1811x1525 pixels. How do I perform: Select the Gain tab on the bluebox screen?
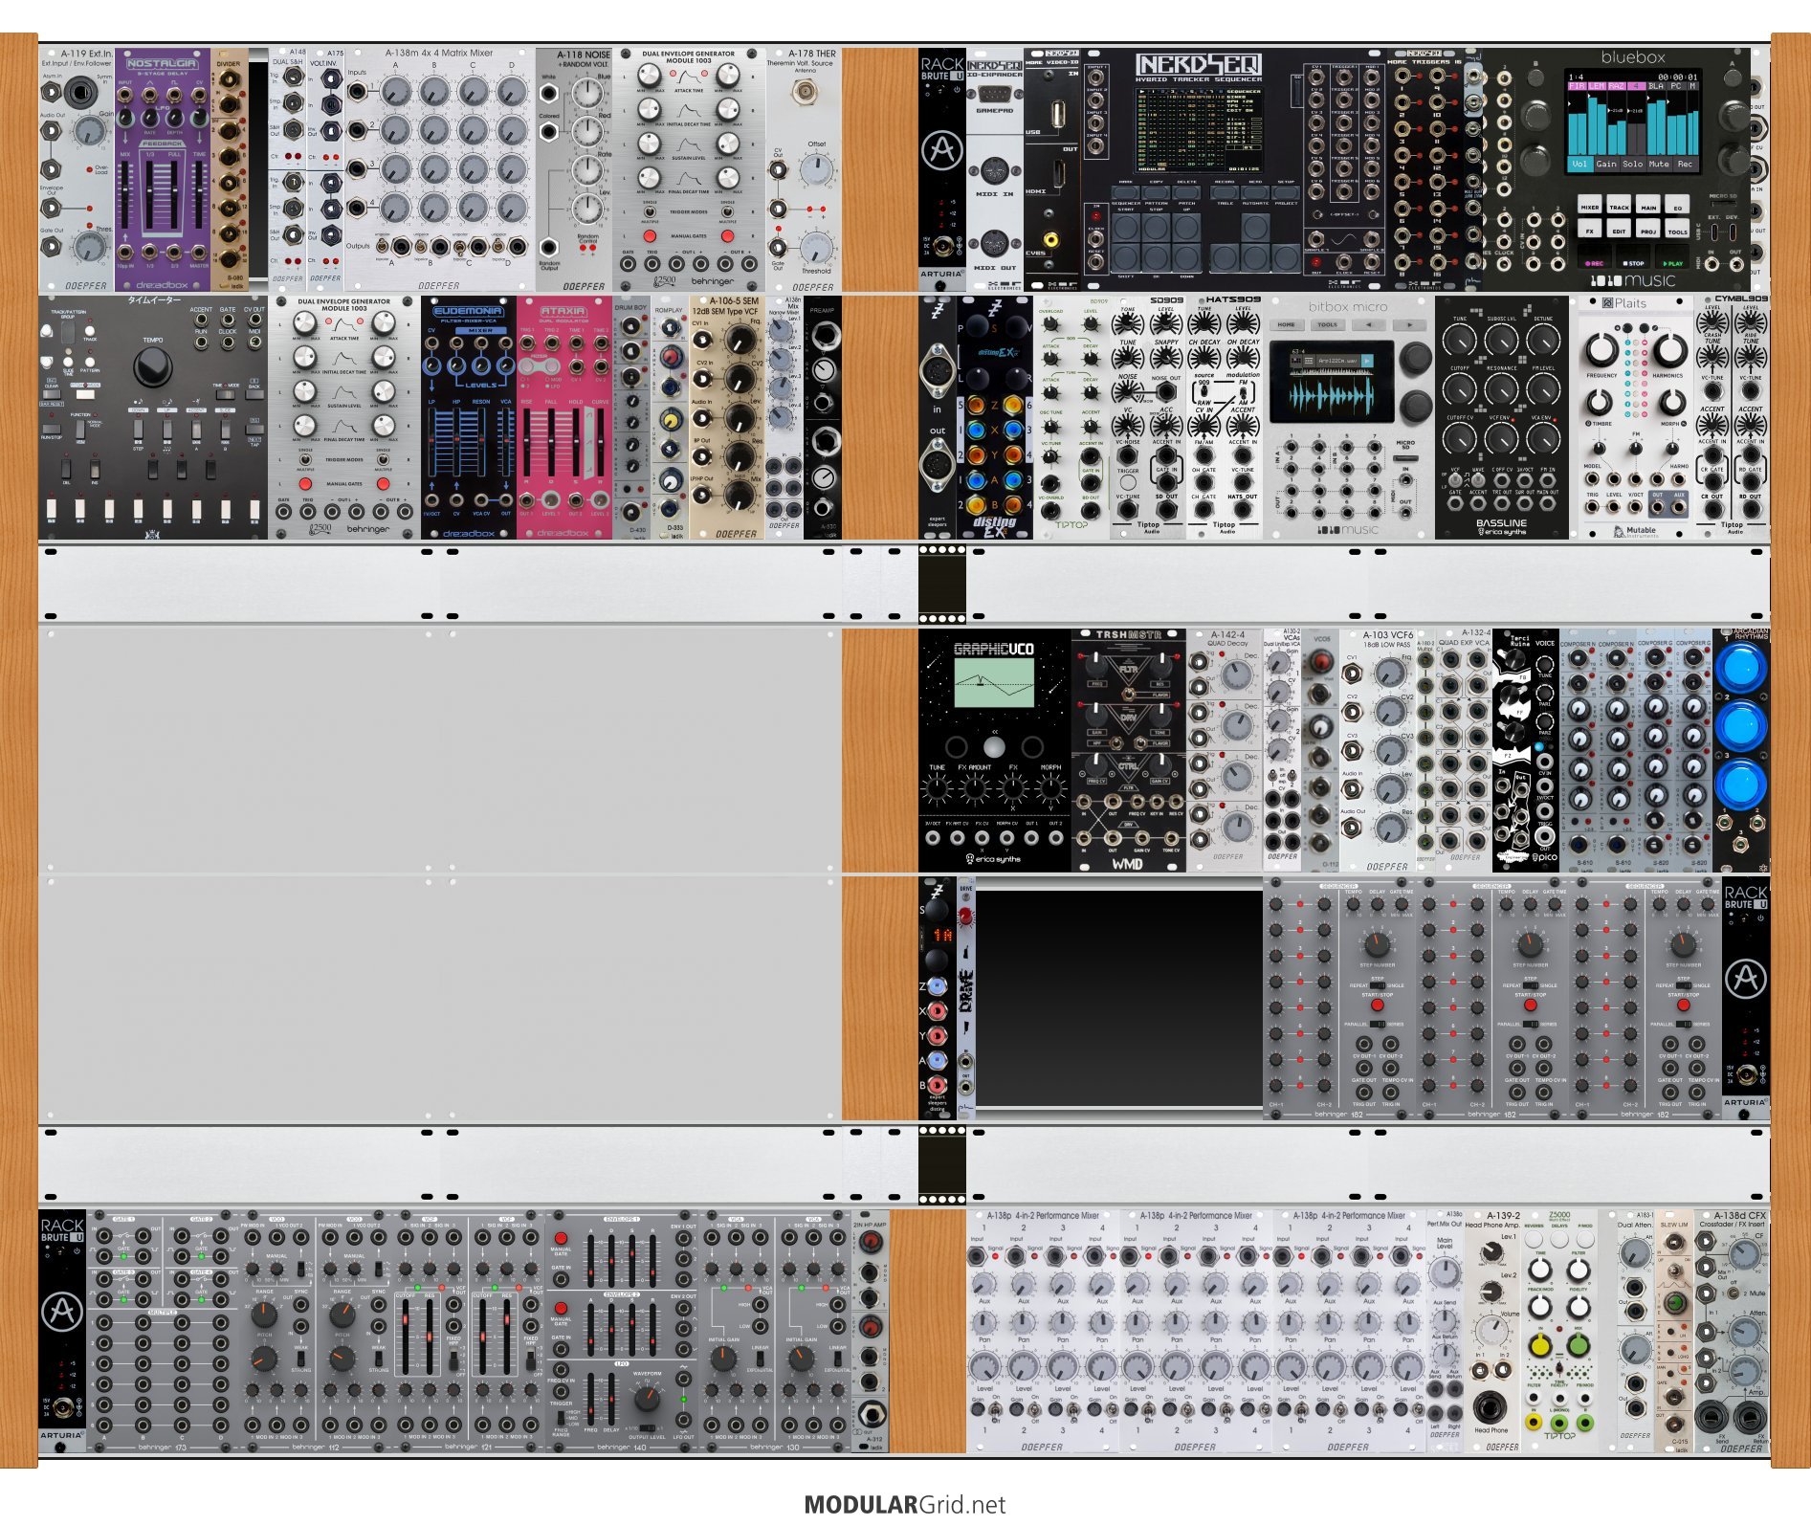1606,164
